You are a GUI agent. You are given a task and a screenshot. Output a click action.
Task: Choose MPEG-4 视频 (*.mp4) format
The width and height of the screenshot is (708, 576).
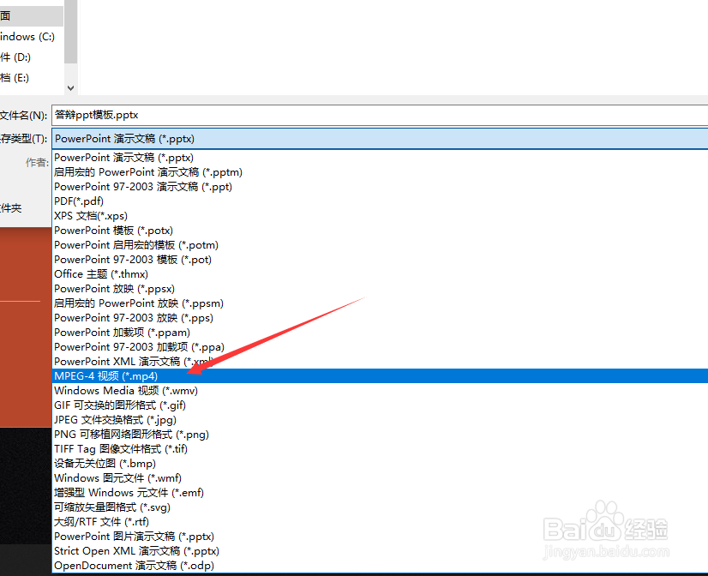coord(380,376)
